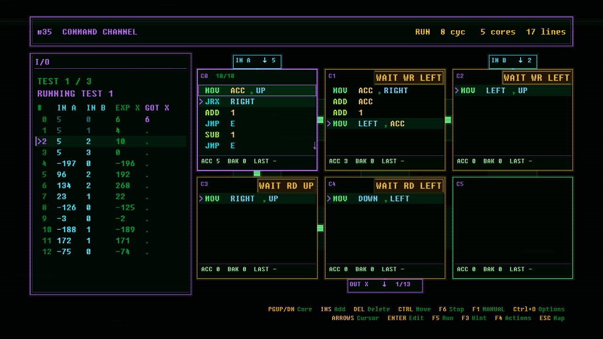Select the ADD 1 line in core C1
Image resolution: width=603 pixels, height=339 pixels.
click(385, 113)
